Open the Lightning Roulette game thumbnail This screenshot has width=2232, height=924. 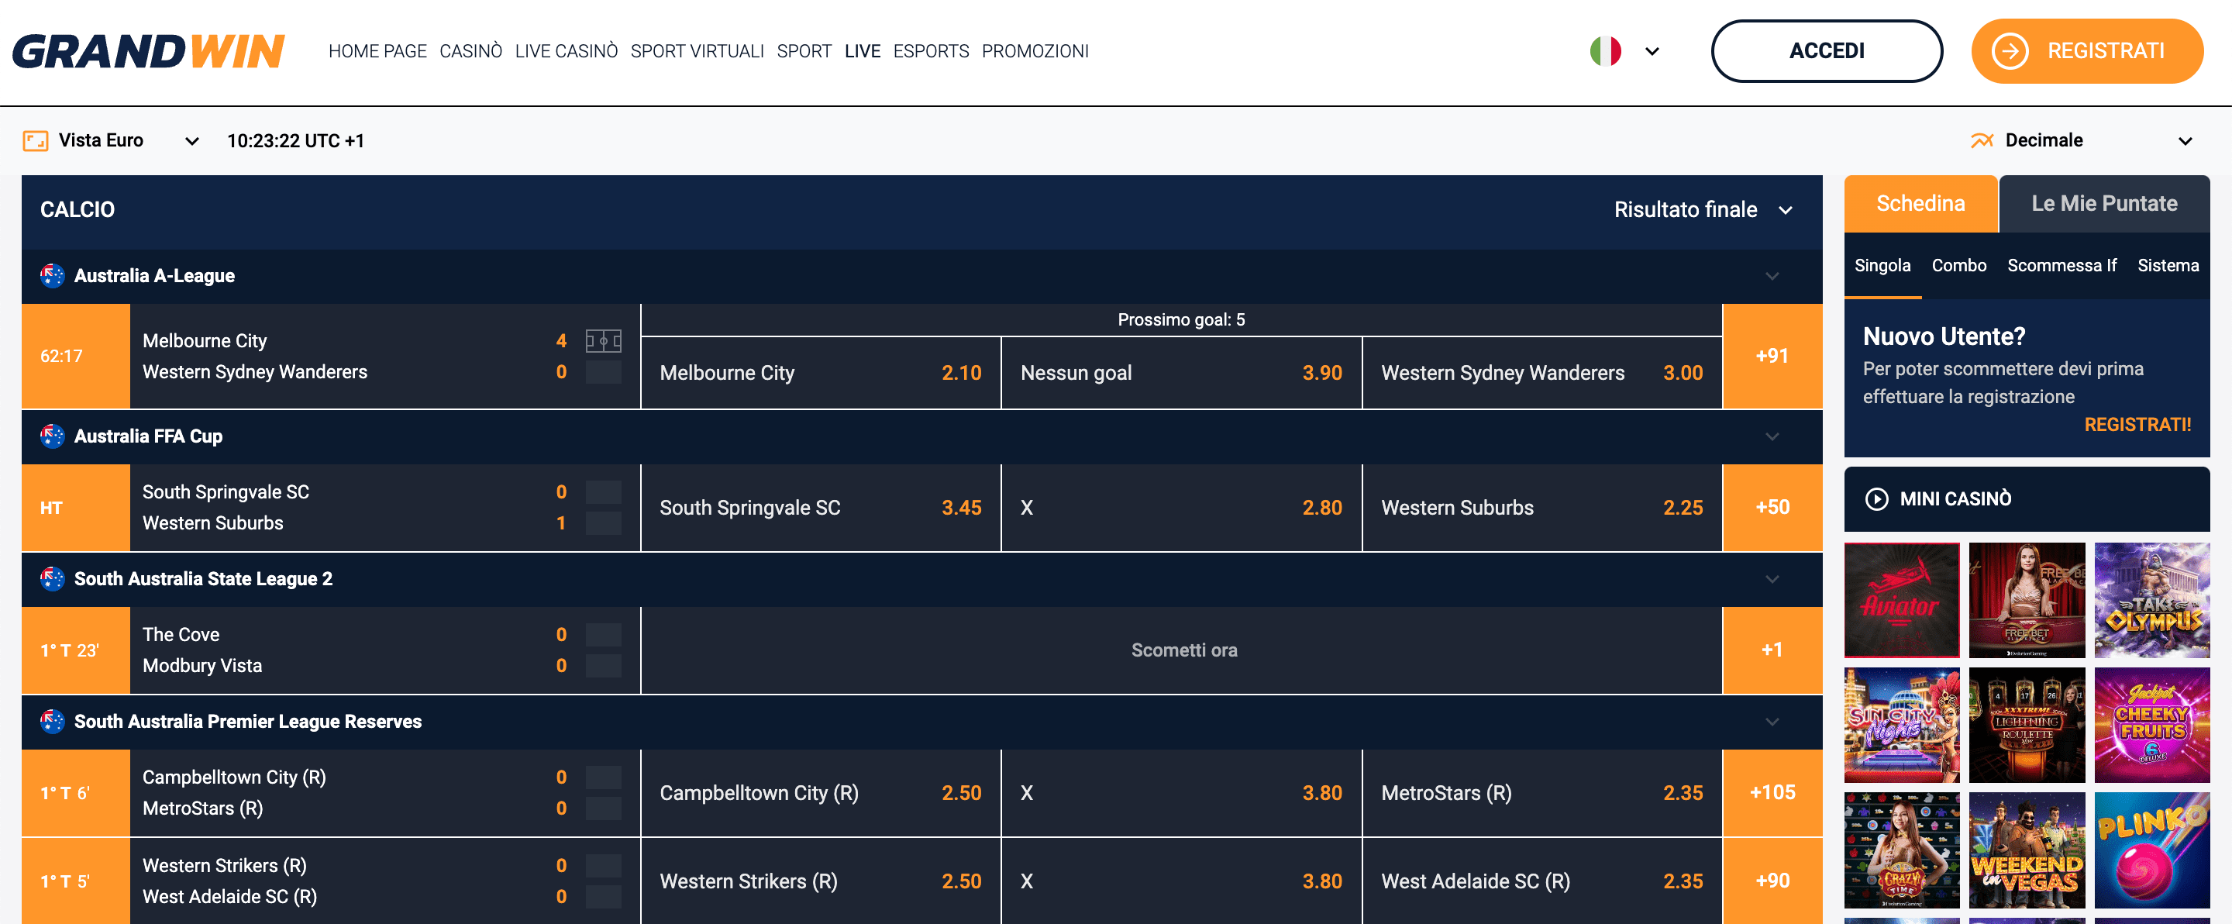(2027, 725)
